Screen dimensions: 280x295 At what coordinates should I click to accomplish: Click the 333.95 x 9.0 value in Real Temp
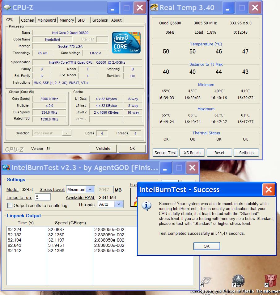240,23
